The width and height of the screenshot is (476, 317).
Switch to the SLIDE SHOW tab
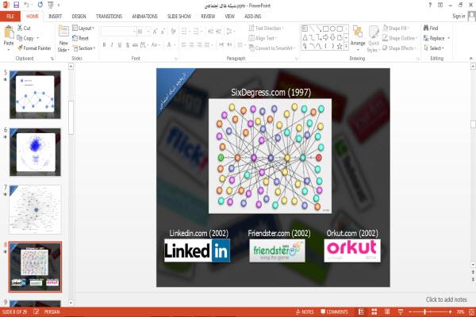pyautogui.click(x=179, y=17)
